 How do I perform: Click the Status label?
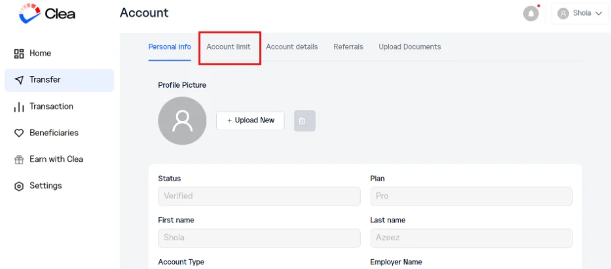coord(169,179)
